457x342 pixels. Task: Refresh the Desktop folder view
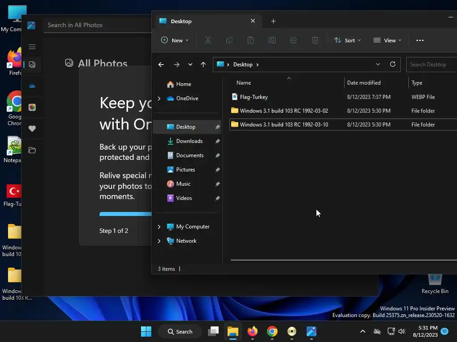click(x=393, y=64)
